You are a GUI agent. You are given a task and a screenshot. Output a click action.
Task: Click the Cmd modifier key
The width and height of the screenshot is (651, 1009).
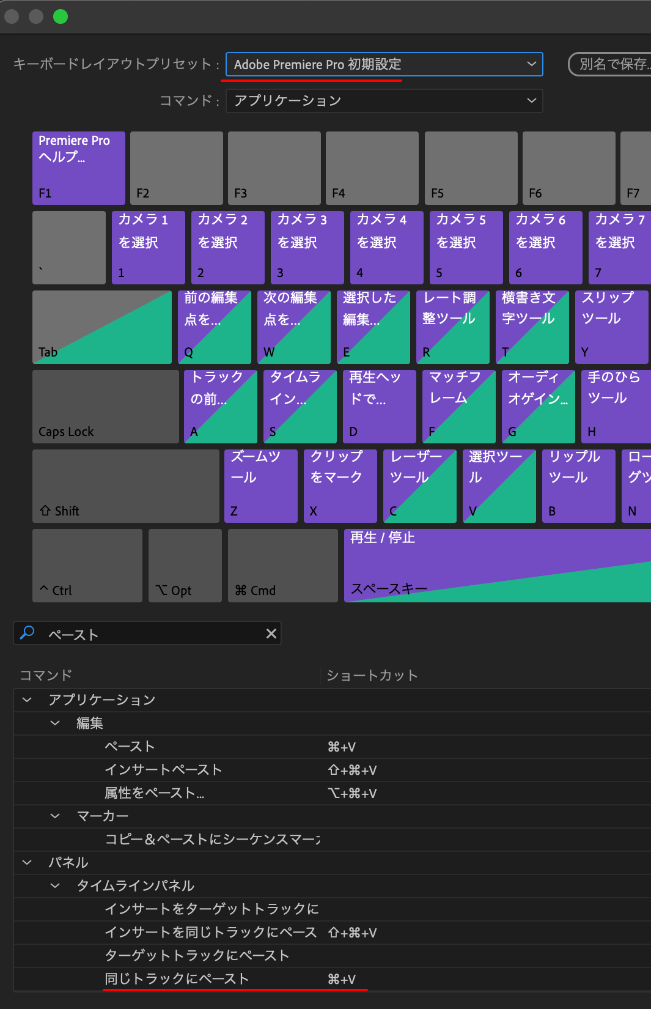[283, 566]
